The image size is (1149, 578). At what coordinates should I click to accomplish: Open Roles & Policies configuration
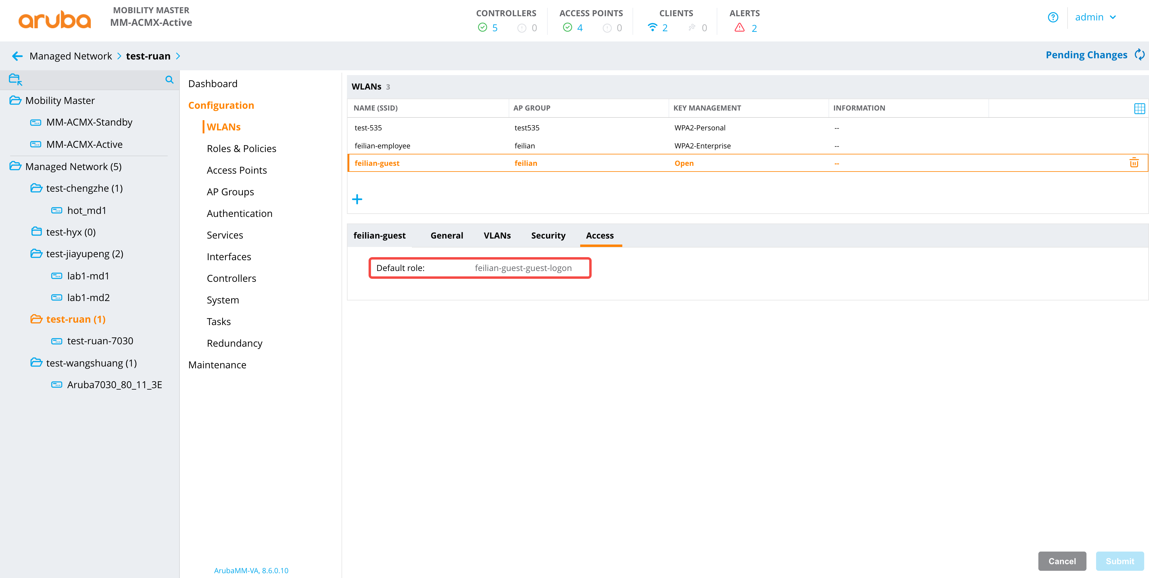tap(241, 148)
